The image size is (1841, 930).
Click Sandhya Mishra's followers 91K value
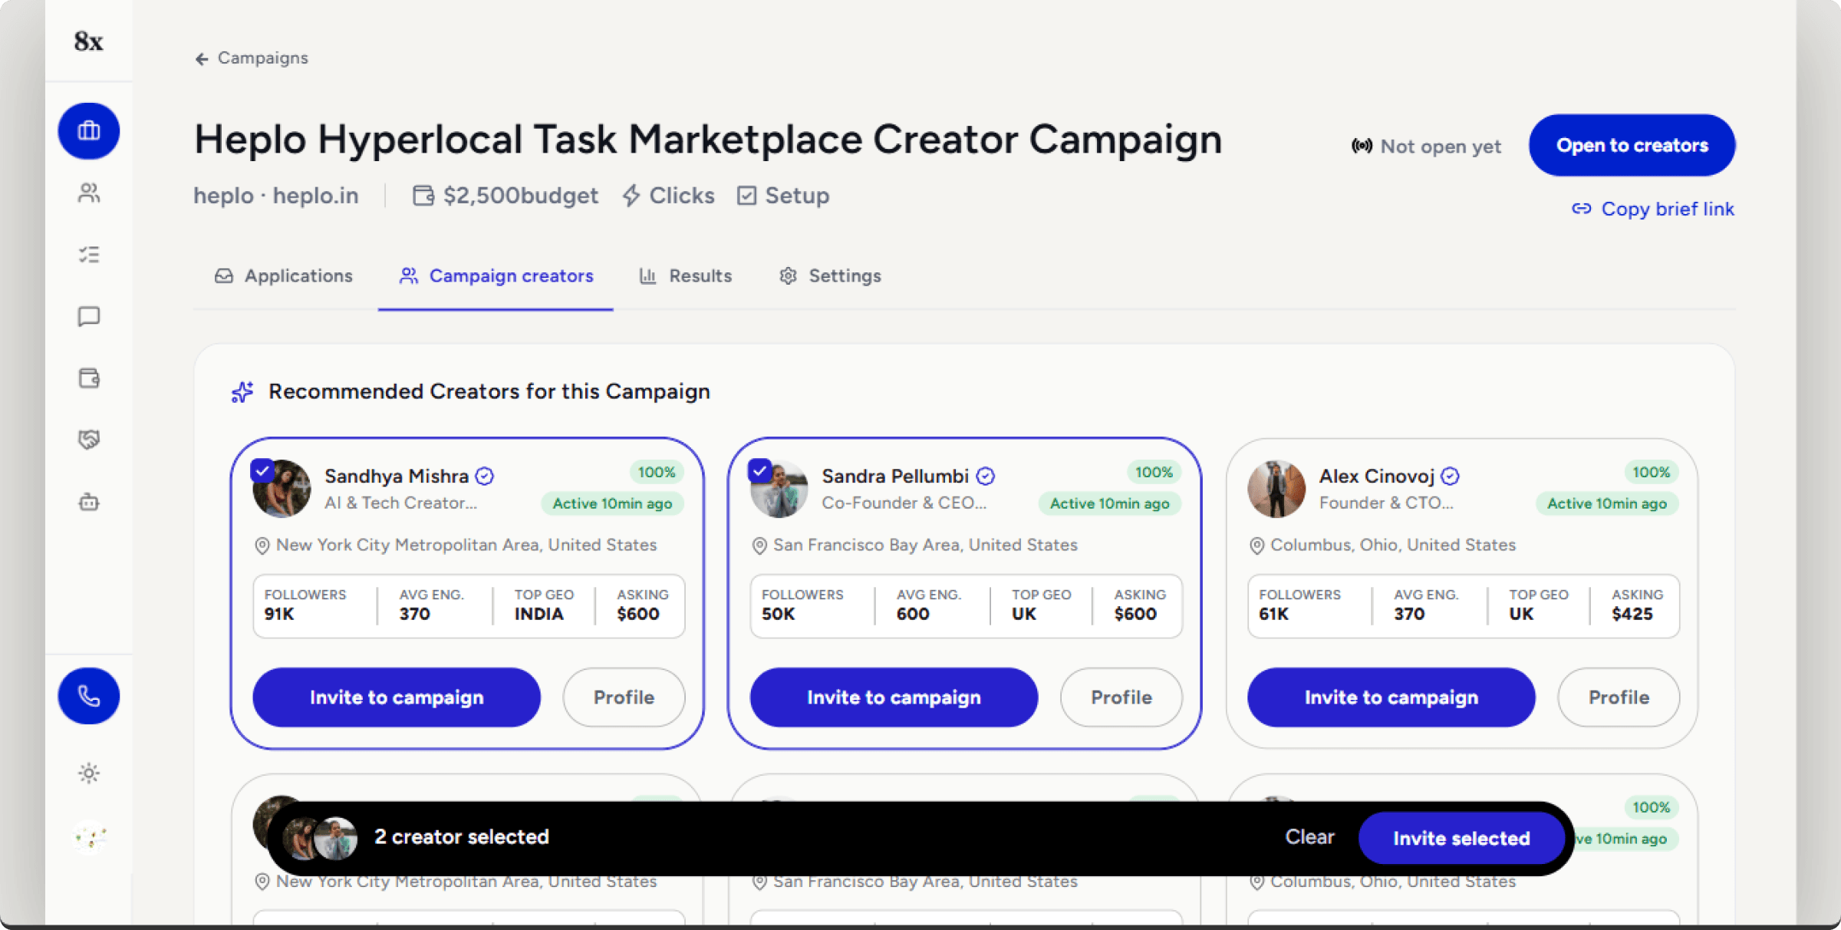coord(279,614)
